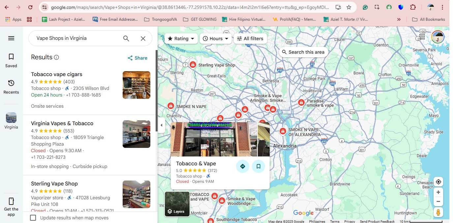
Task: Open the ProVA(FAQ) bookmark
Action: pos(294,19)
